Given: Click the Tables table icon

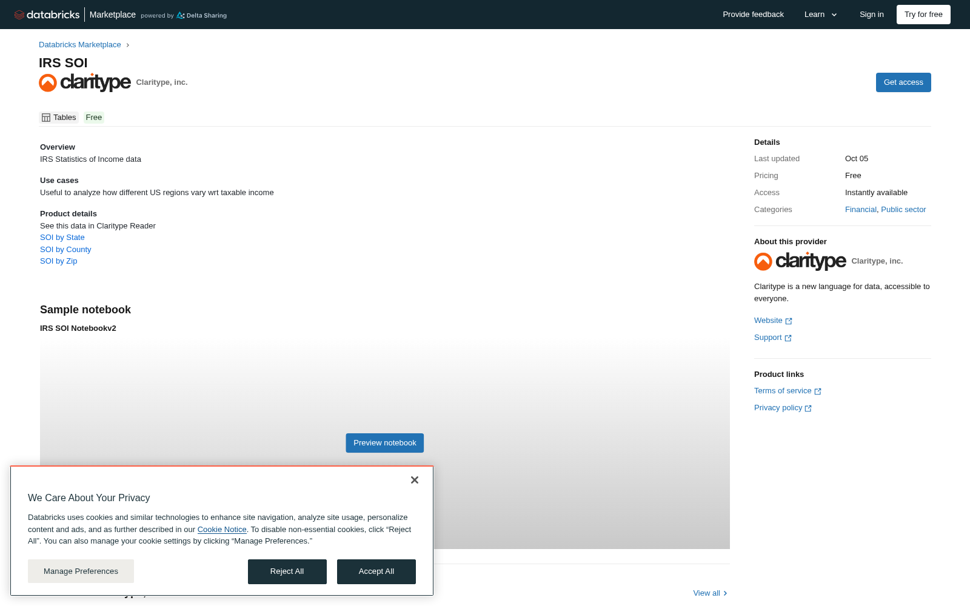Looking at the screenshot, I should tap(46, 118).
